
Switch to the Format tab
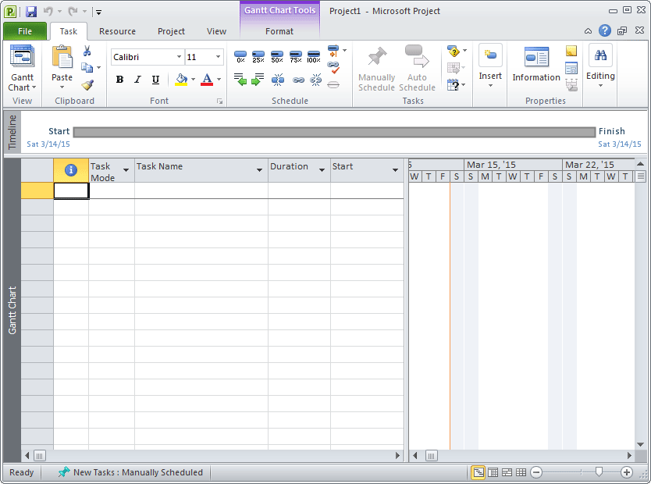tap(279, 31)
